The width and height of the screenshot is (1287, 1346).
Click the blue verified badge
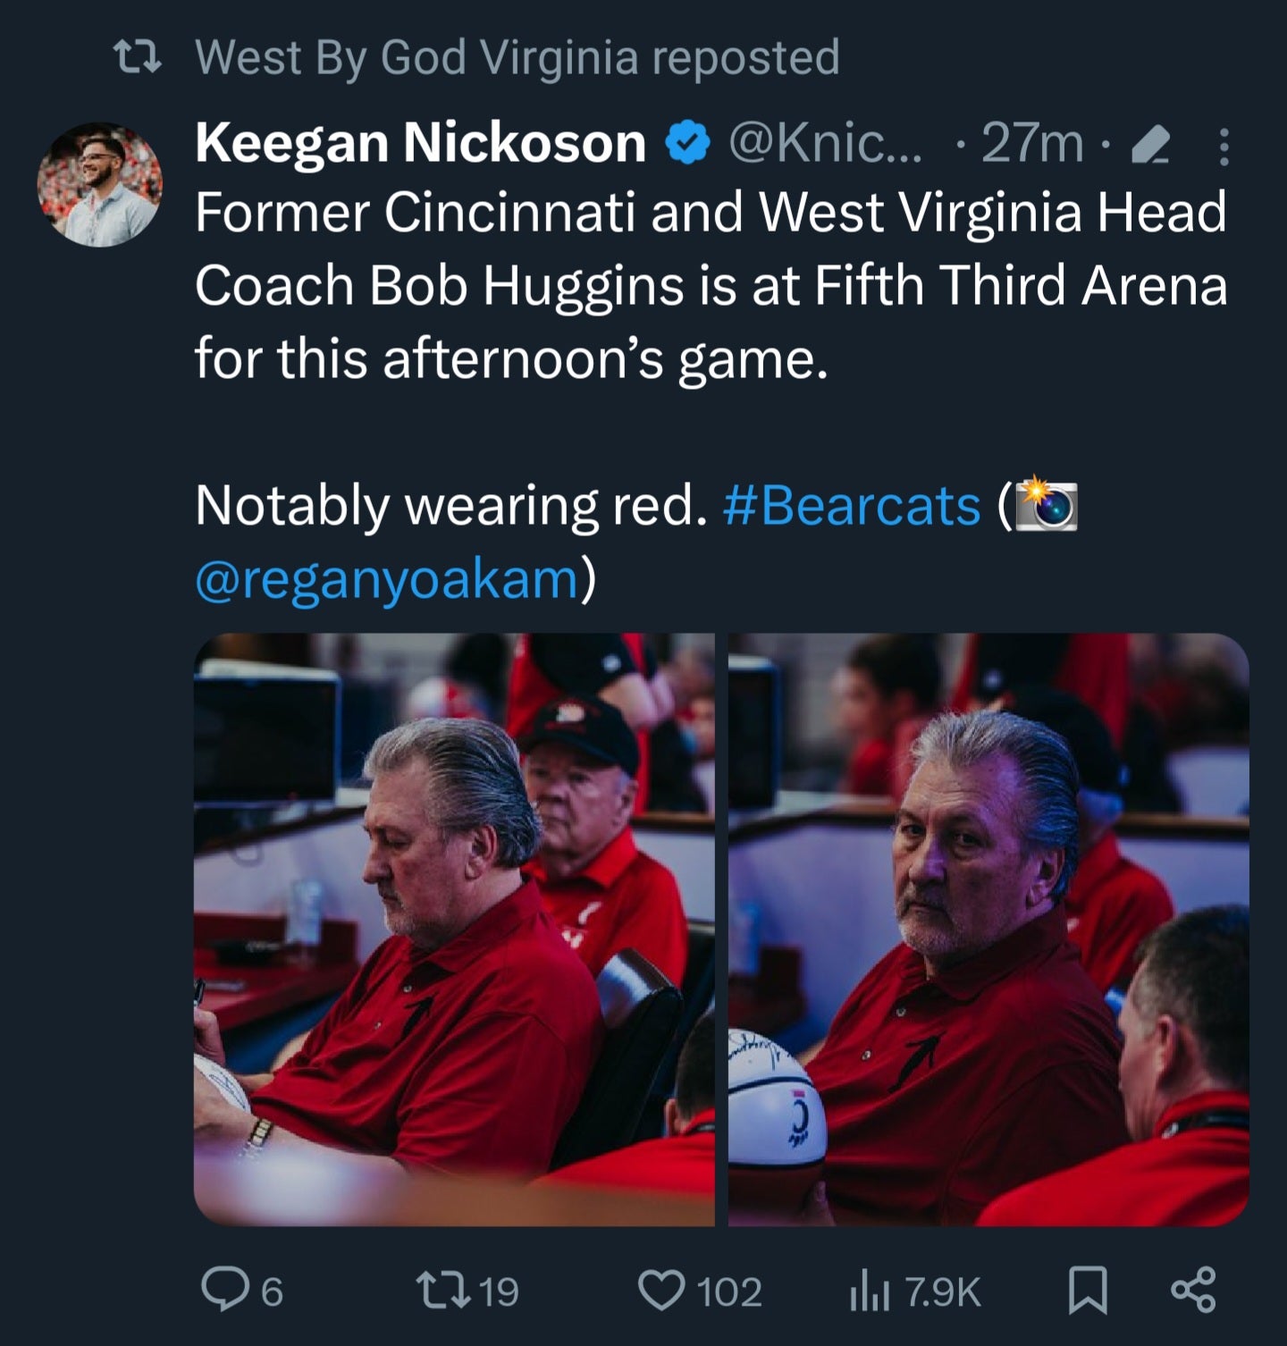[687, 144]
